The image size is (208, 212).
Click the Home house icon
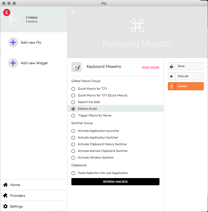(x=5, y=185)
